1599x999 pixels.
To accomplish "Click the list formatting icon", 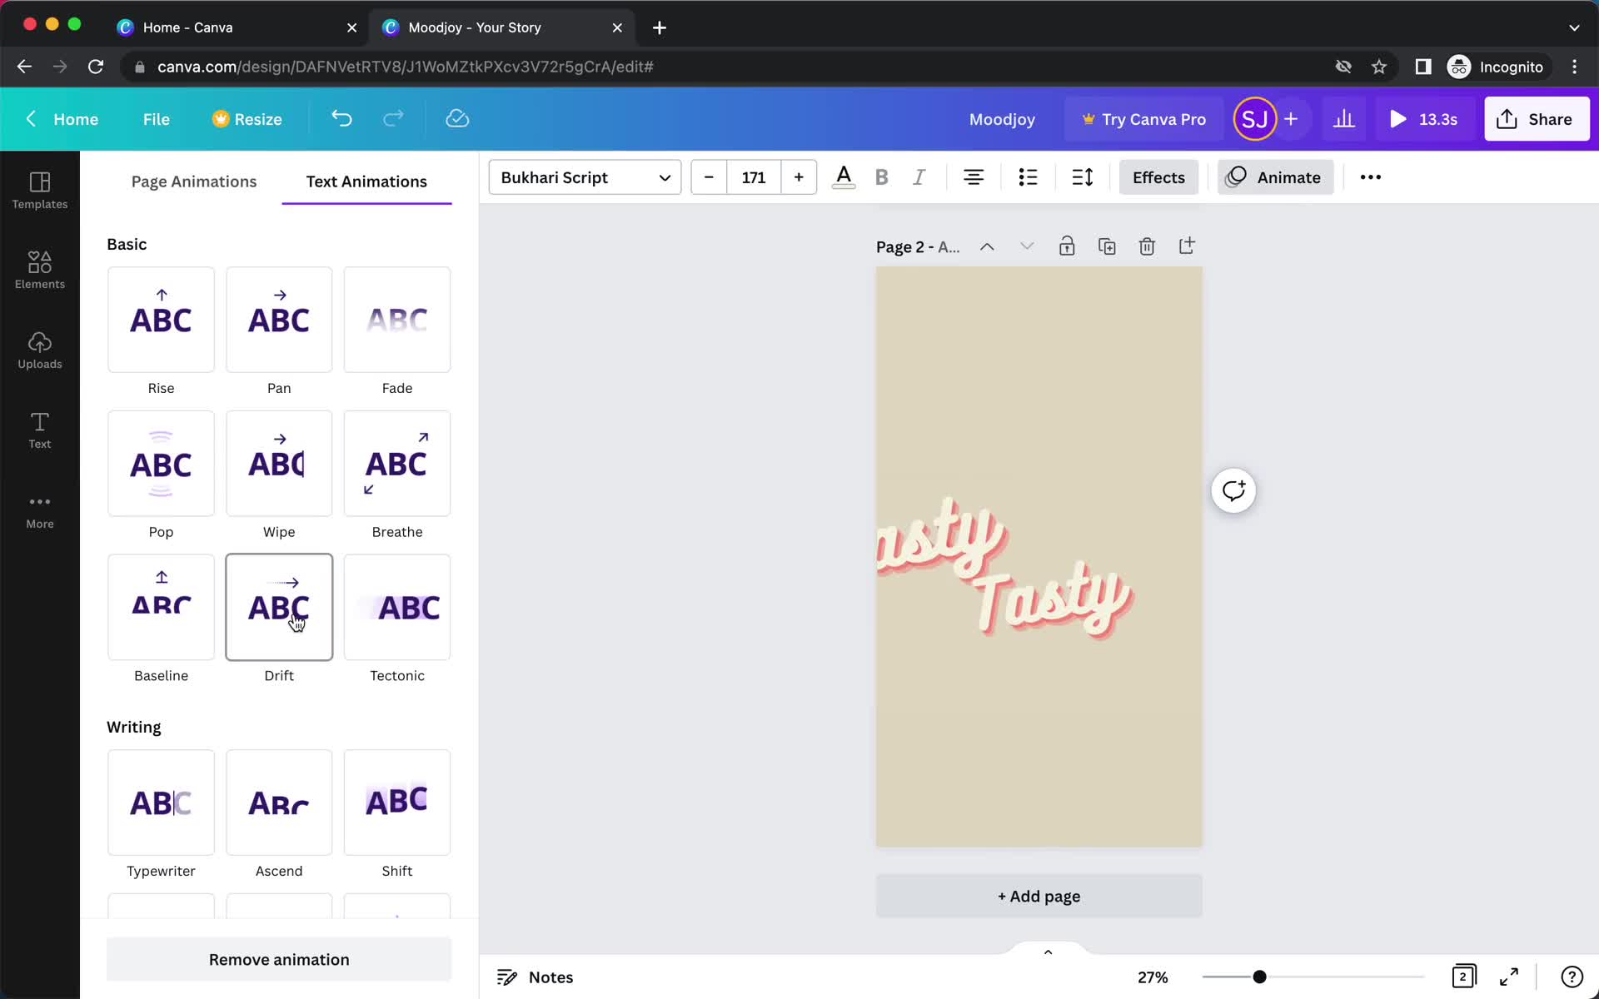I will pos(1026,177).
